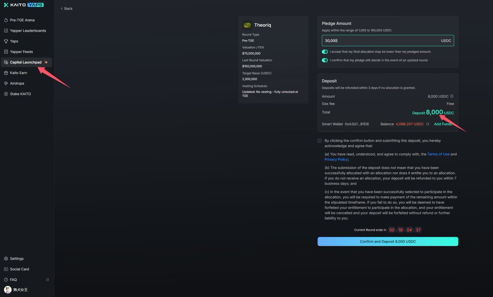The height and width of the screenshot is (297, 493).
Task: Check the acknowledge and agree checkbox
Action: coord(320,141)
